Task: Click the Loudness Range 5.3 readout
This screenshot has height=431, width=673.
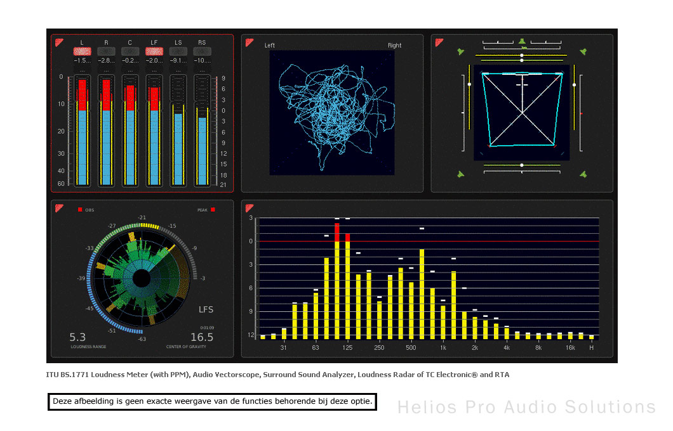Action: coord(78,337)
